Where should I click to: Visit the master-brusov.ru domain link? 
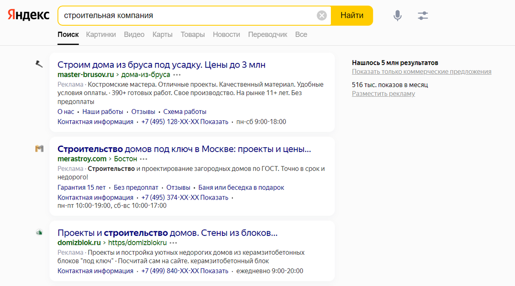pos(86,75)
